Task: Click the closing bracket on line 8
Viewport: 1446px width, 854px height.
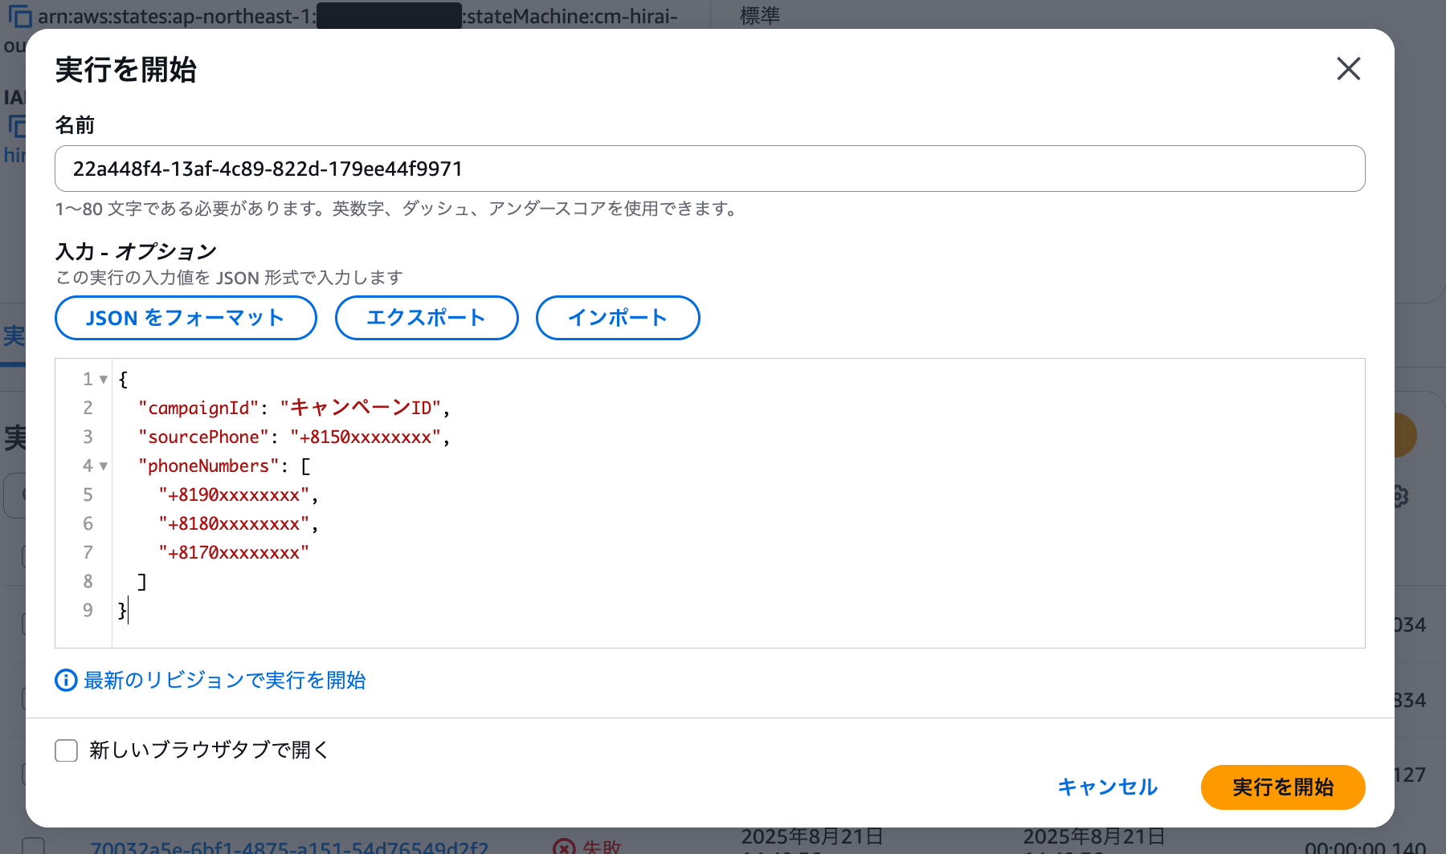Action: [x=142, y=581]
